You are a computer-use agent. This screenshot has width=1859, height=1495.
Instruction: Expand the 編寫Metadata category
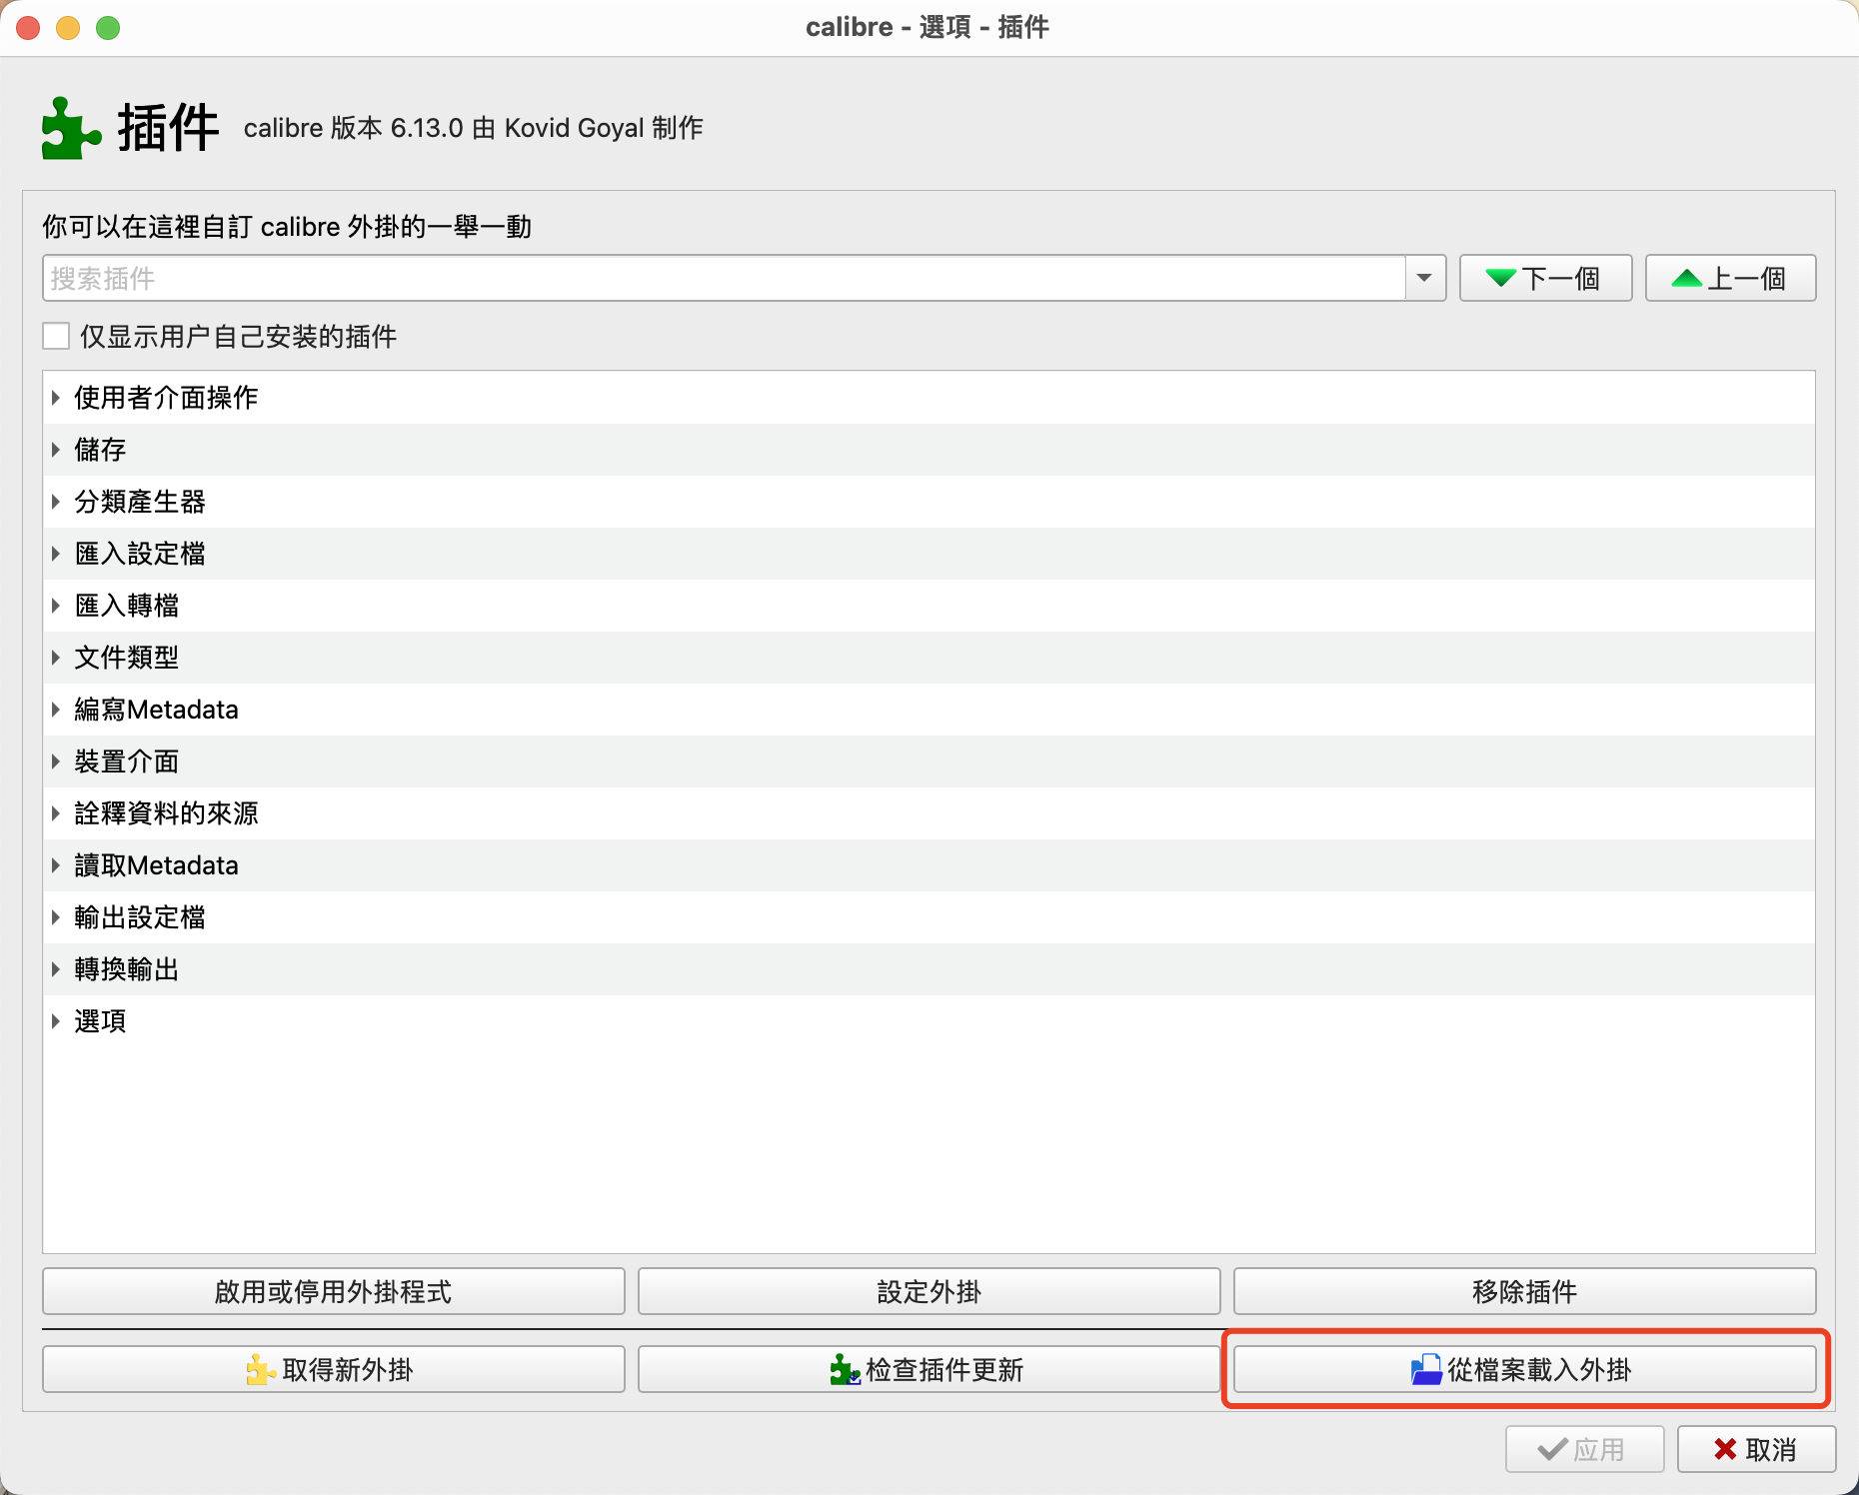pyautogui.click(x=56, y=710)
